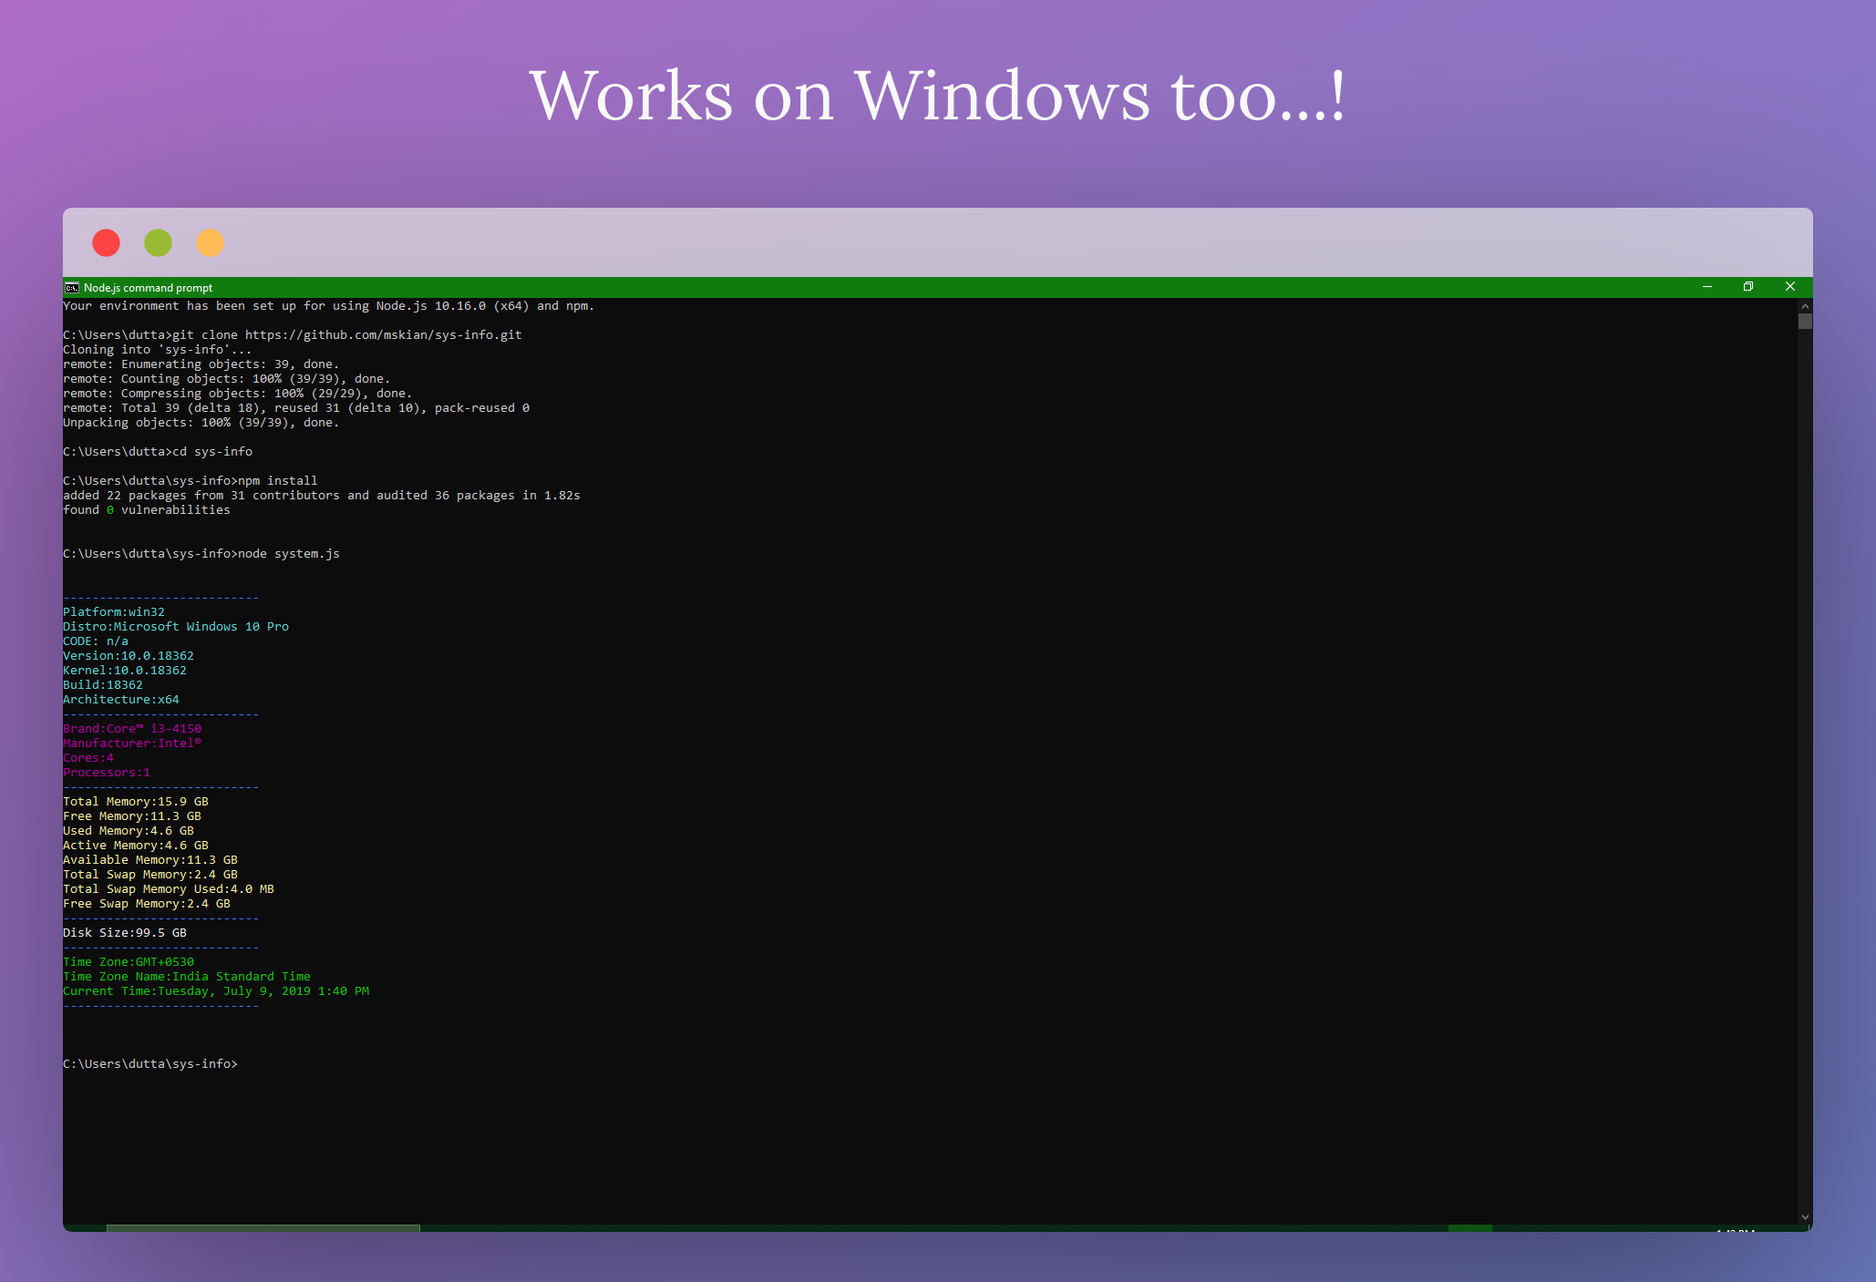This screenshot has height=1282, width=1876.
Task: Click the final C:\Users\dutta\sys-info> prompt line
Action: (150, 1064)
